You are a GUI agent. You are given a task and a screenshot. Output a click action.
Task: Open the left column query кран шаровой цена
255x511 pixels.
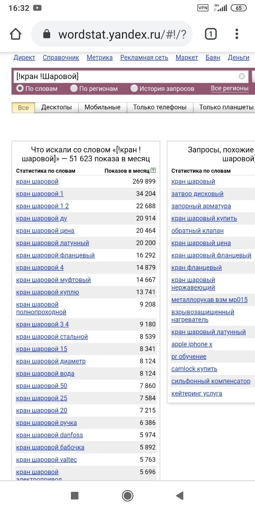point(45,231)
